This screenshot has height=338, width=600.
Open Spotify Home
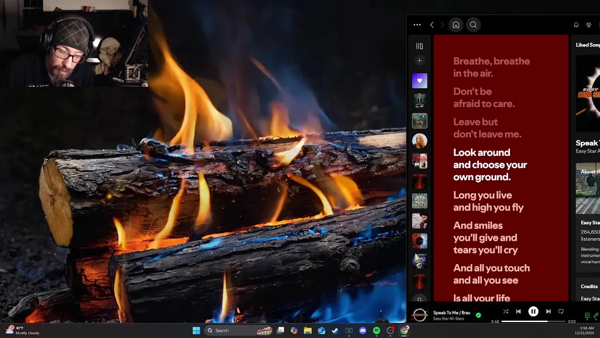(456, 25)
